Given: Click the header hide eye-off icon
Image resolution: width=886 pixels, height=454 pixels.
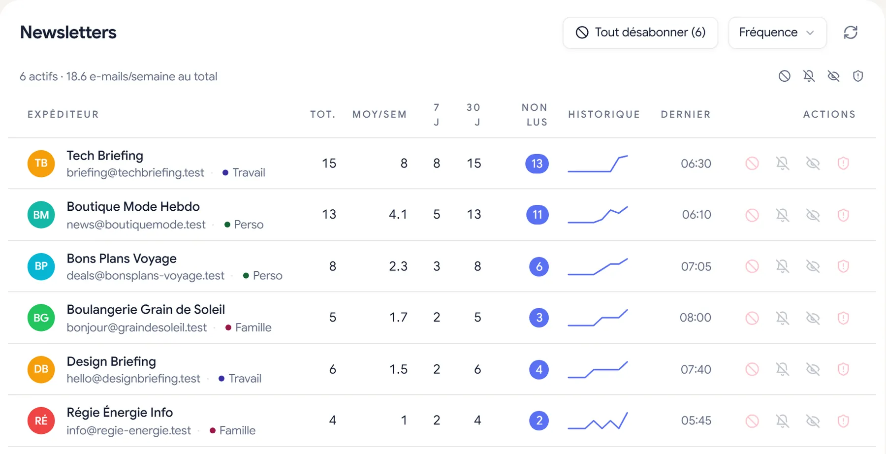Looking at the screenshot, I should coord(833,76).
